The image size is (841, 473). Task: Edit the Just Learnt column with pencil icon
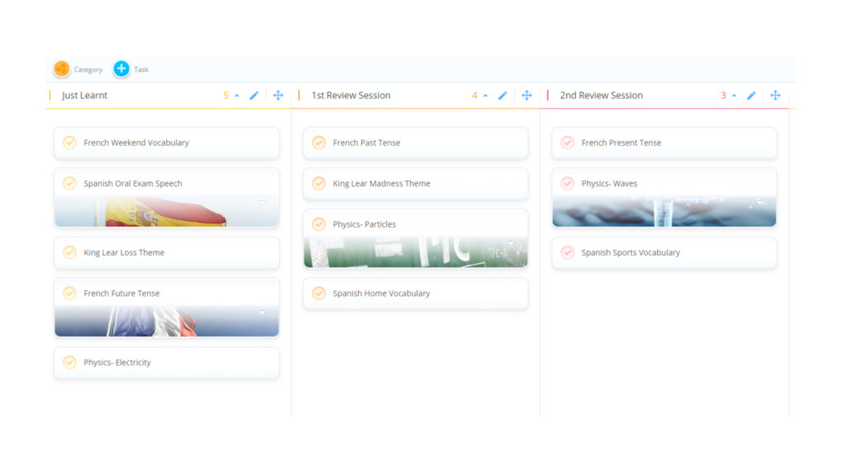tap(254, 95)
